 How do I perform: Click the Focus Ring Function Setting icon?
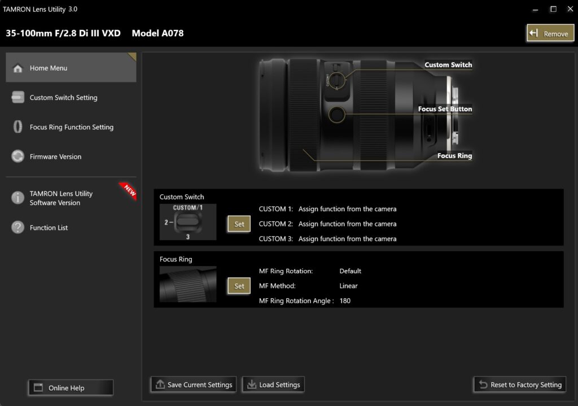[18, 127]
